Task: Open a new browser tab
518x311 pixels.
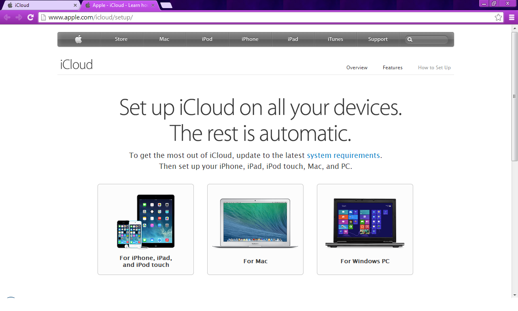Action: pyautogui.click(x=166, y=5)
